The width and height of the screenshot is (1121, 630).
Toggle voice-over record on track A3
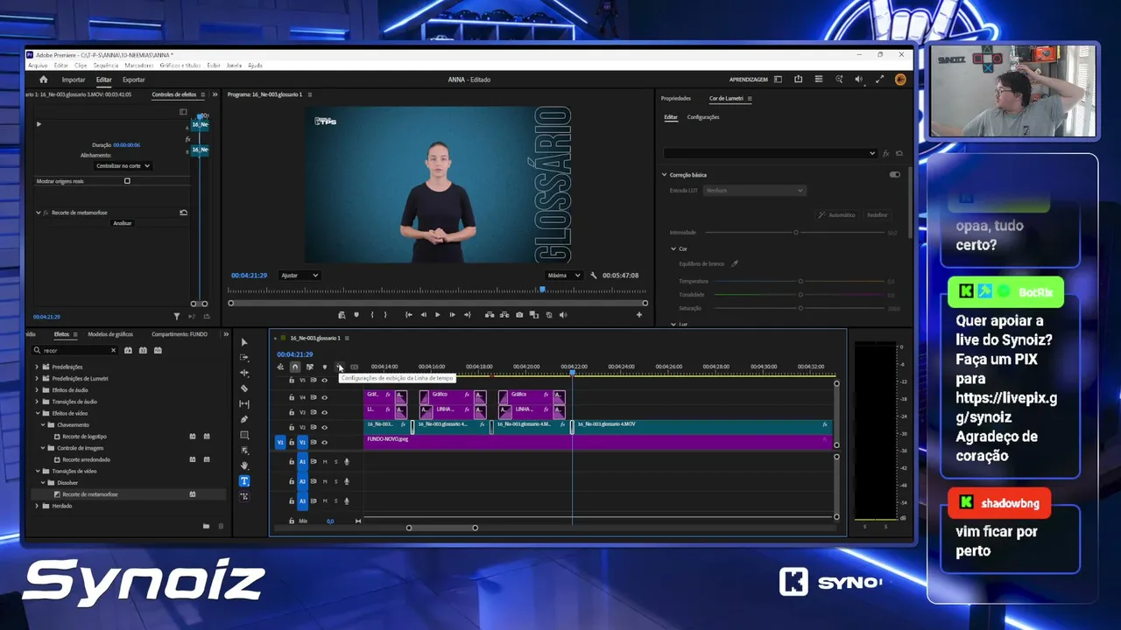click(347, 501)
